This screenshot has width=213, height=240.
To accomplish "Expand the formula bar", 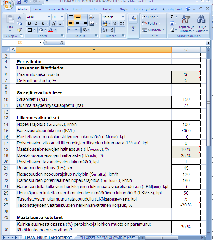I will tap(208, 42).
